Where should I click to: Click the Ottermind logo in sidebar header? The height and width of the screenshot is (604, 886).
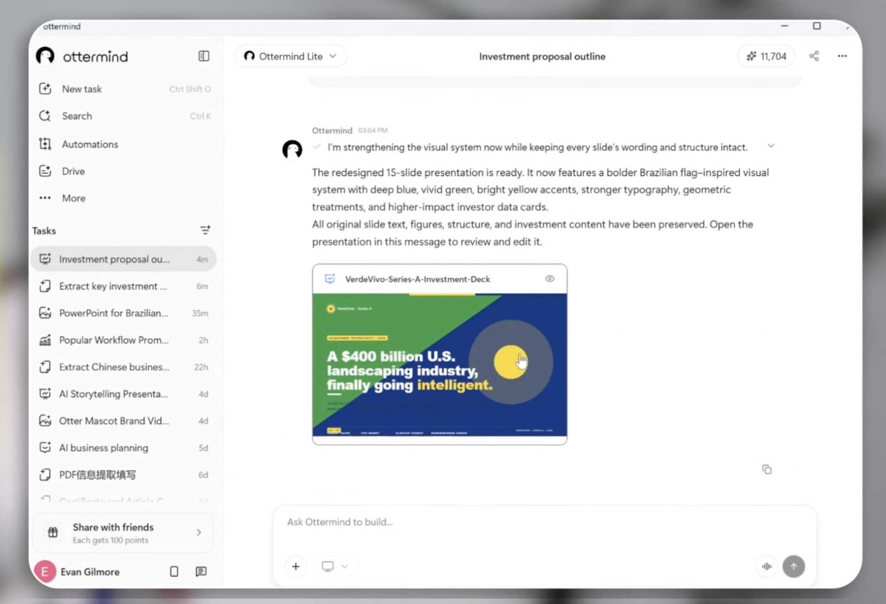(45, 56)
